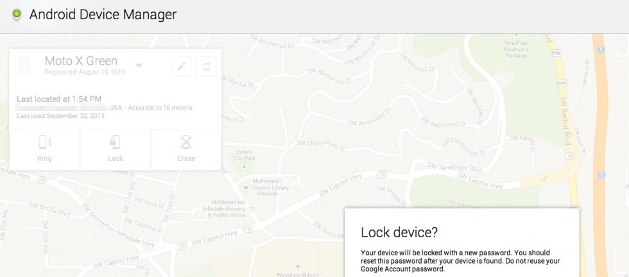Select Dewitt City Park tree marker
Image resolution: width=629 pixels, height=277 pixels.
[x=243, y=166]
